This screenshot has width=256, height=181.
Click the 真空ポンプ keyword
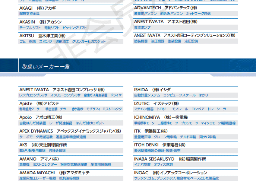click(x=142, y=28)
